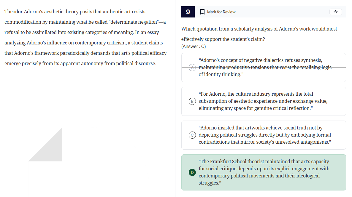
Task: Click the question number 9 badge
Action: click(x=188, y=12)
